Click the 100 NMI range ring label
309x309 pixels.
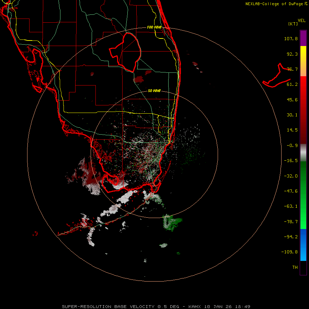[154, 27]
